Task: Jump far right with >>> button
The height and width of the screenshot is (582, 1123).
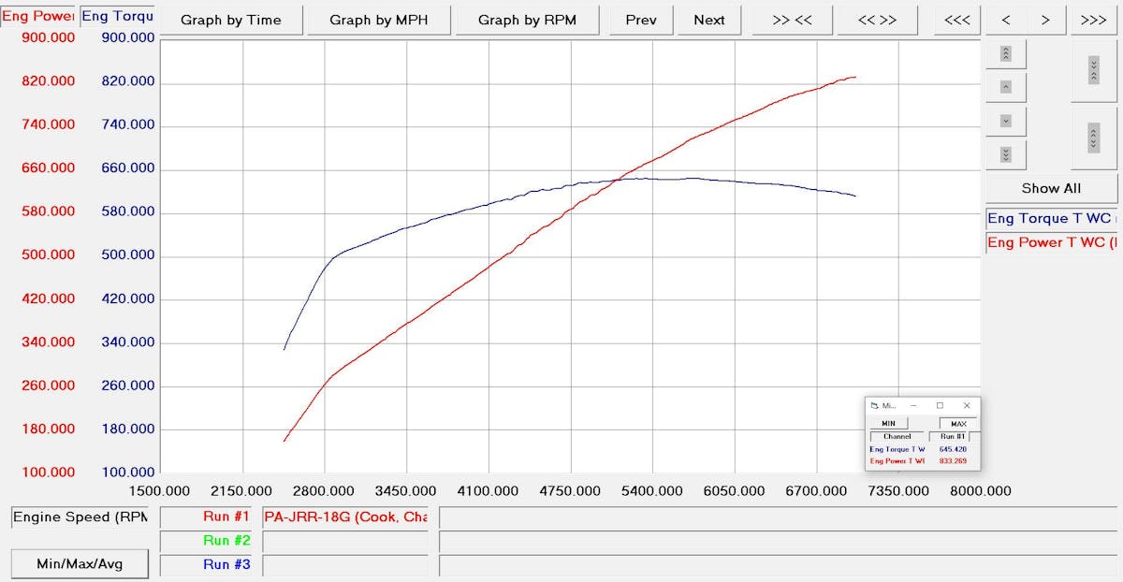Action: (x=1093, y=21)
